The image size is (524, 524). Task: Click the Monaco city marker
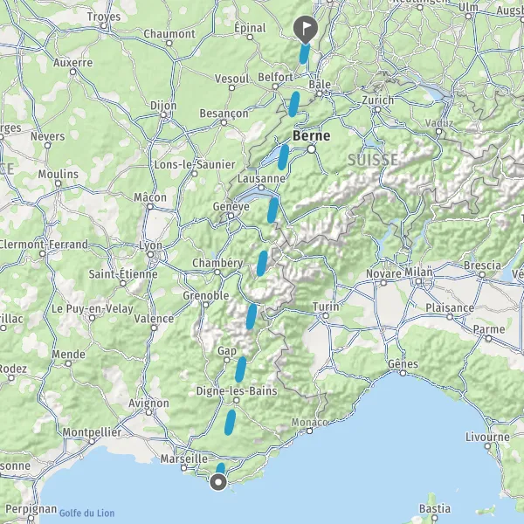(309, 431)
